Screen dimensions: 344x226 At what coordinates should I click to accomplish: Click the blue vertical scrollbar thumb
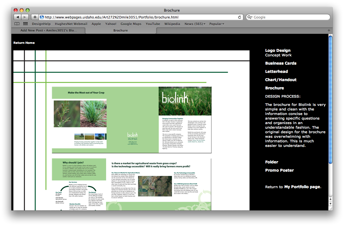pos(330,100)
